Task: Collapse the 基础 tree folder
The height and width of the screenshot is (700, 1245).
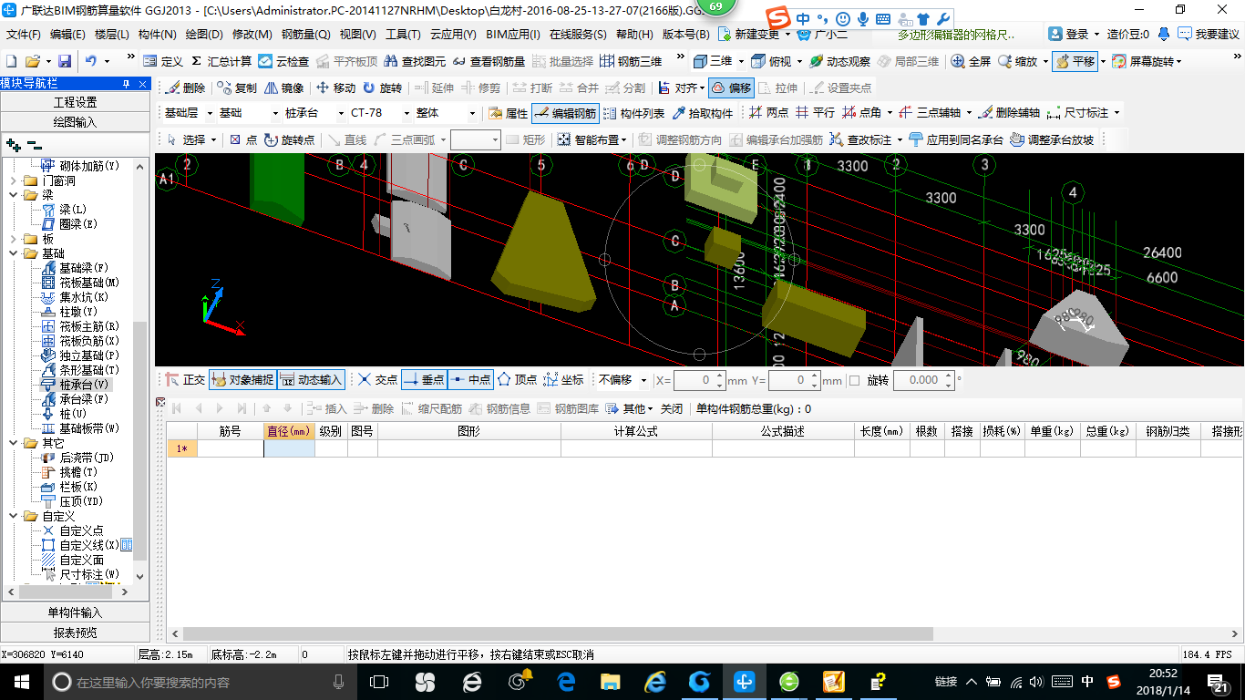Action: tap(13, 253)
